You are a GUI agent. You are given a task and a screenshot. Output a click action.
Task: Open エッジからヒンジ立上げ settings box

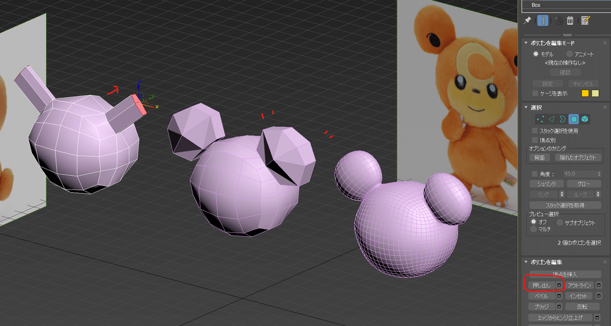pos(597,318)
